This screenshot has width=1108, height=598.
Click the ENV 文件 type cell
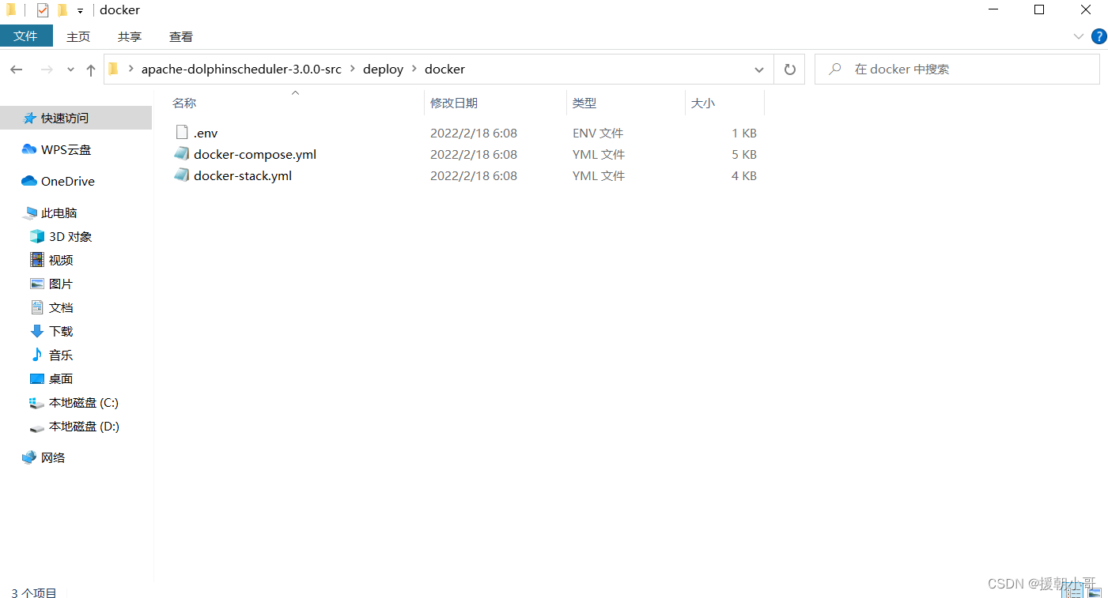coord(598,133)
